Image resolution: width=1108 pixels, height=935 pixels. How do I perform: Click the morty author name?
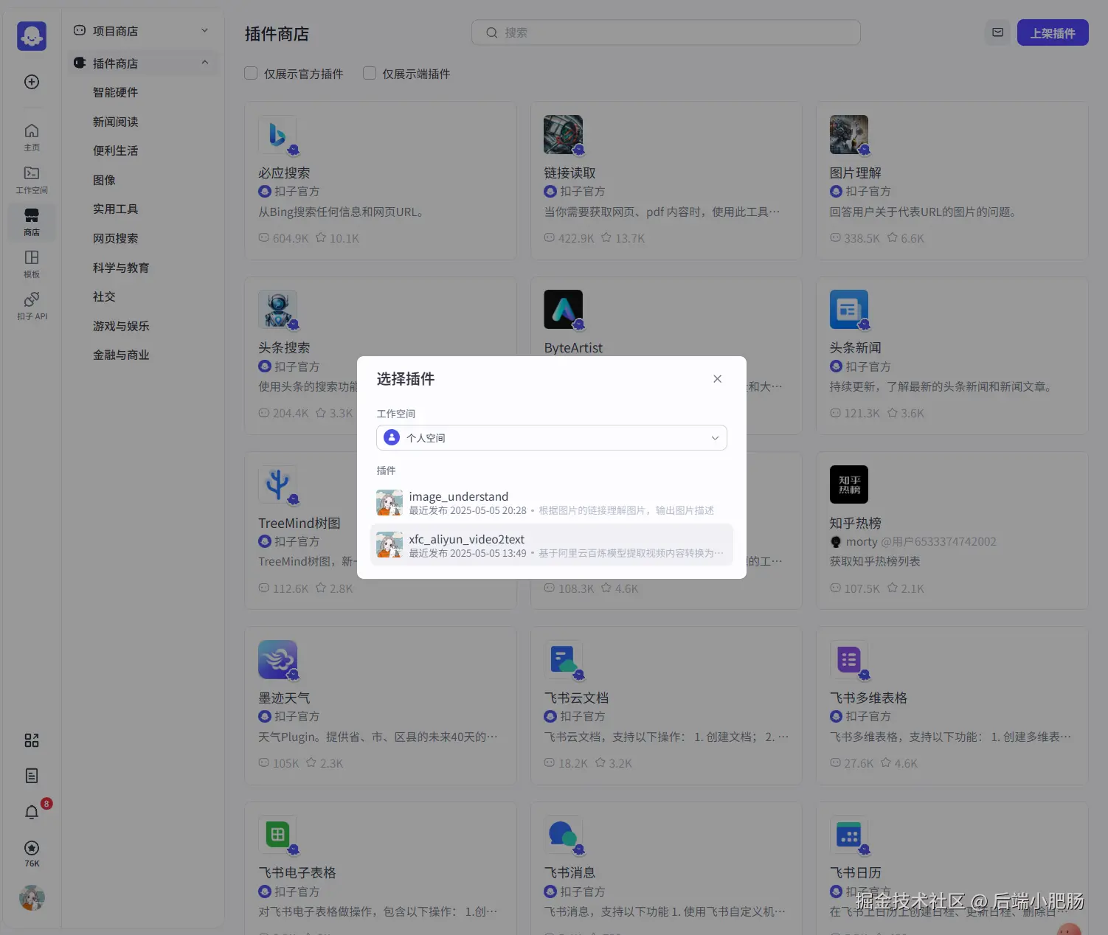862,541
